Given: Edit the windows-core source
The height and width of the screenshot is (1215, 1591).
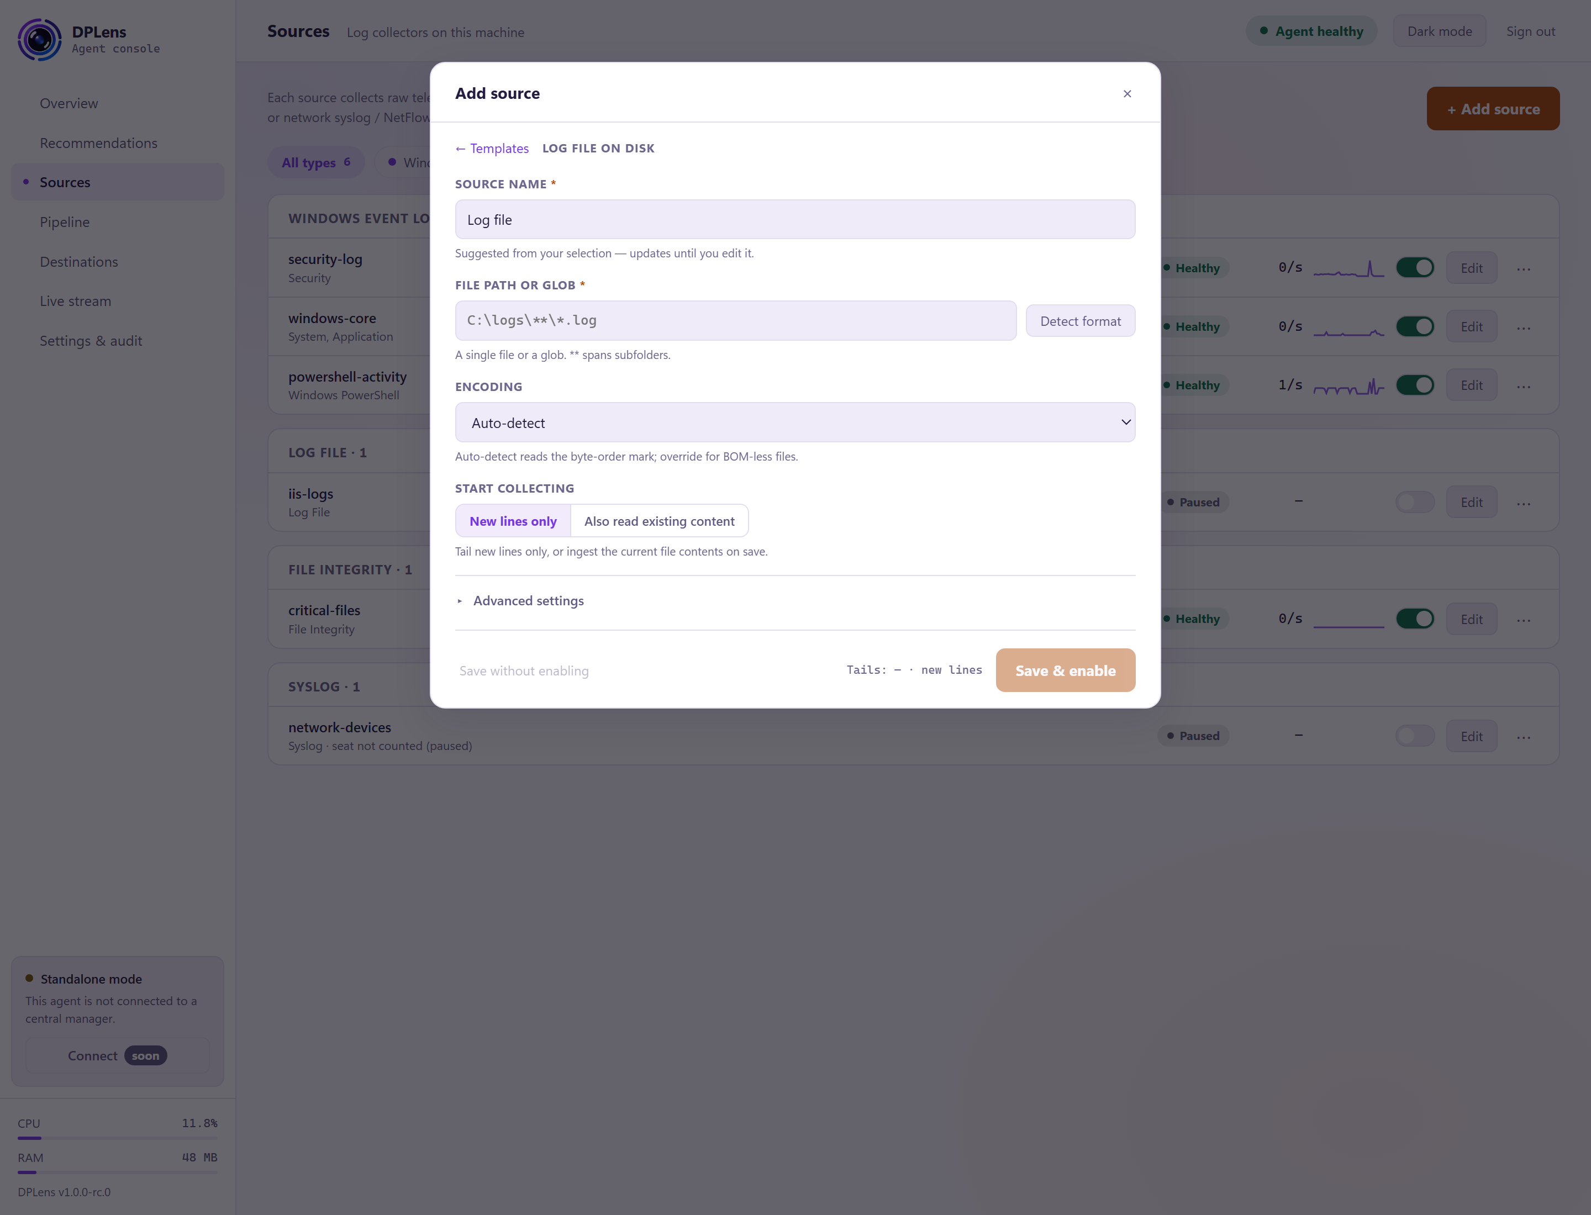Looking at the screenshot, I should [1472, 327].
